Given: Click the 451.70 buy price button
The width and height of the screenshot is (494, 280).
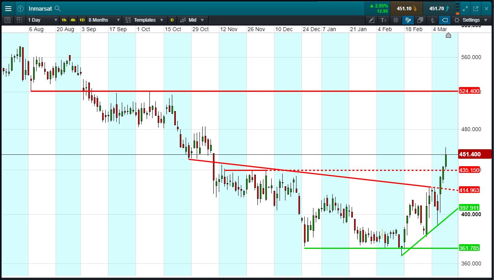Looking at the screenshot, I should coord(438,8).
